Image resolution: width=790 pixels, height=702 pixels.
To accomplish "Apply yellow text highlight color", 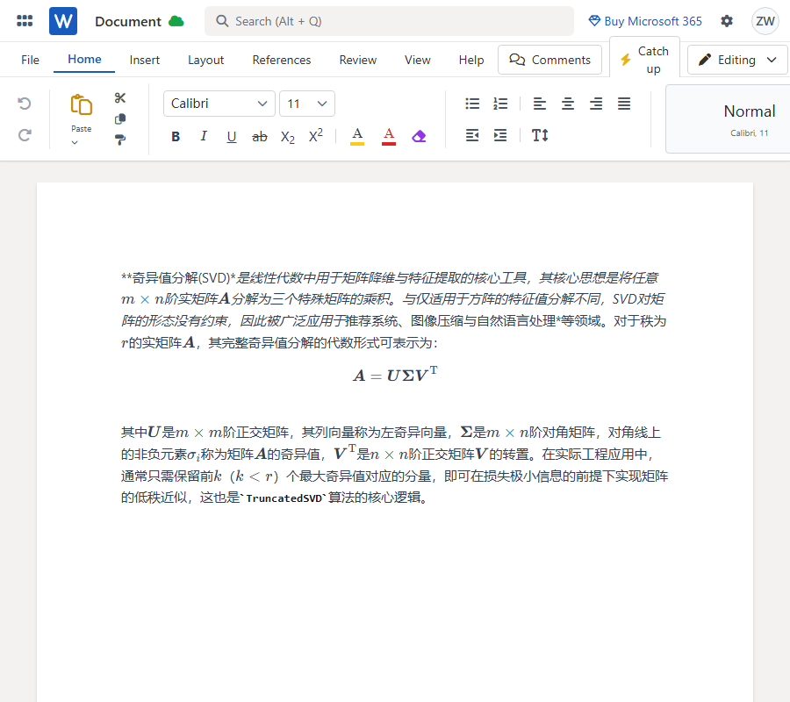I will (357, 136).
